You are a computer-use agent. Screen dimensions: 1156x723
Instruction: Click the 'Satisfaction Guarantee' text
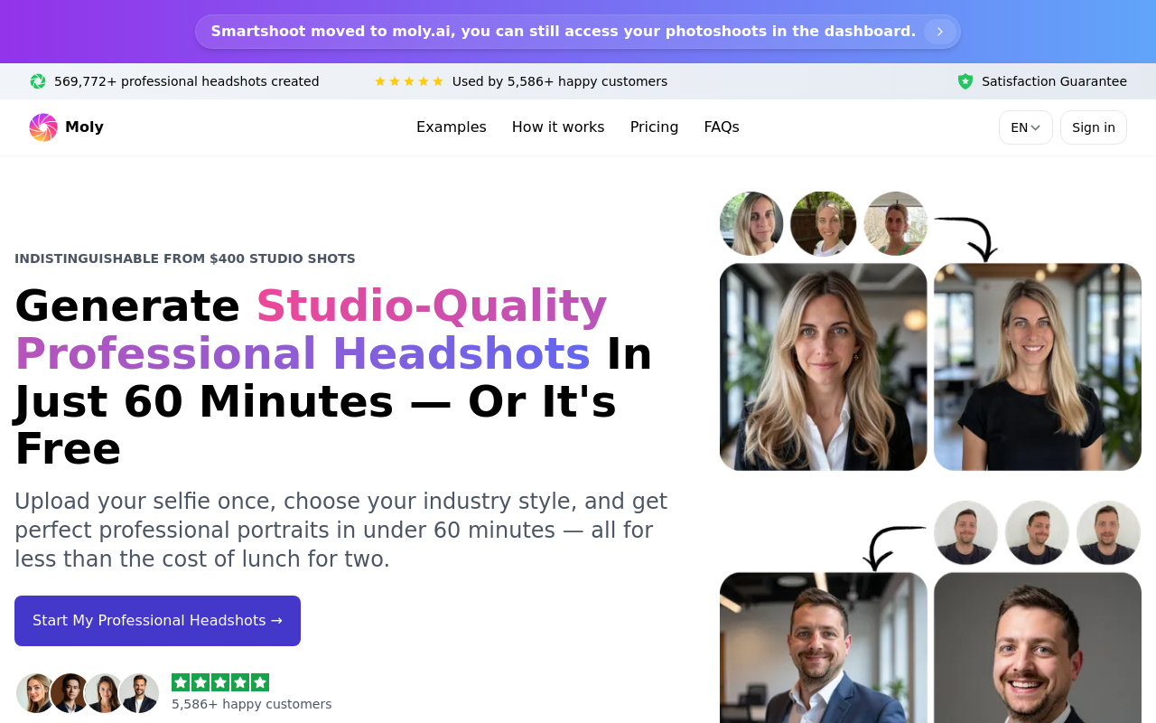(1054, 81)
